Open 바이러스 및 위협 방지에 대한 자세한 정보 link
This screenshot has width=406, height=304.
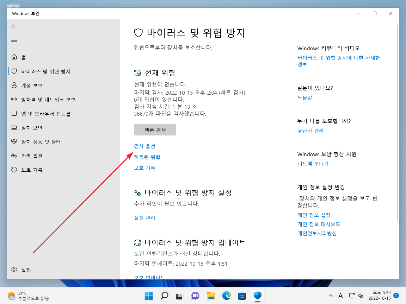(x=339, y=61)
